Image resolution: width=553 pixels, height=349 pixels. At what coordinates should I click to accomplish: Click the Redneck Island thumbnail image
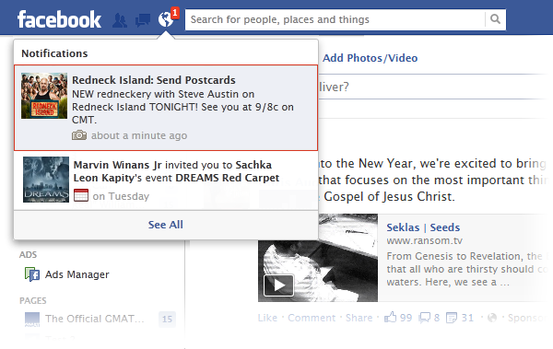(44, 96)
